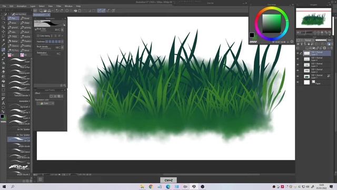The image size is (337, 190).
Task: Open the Filter menu
Action: point(58,6)
